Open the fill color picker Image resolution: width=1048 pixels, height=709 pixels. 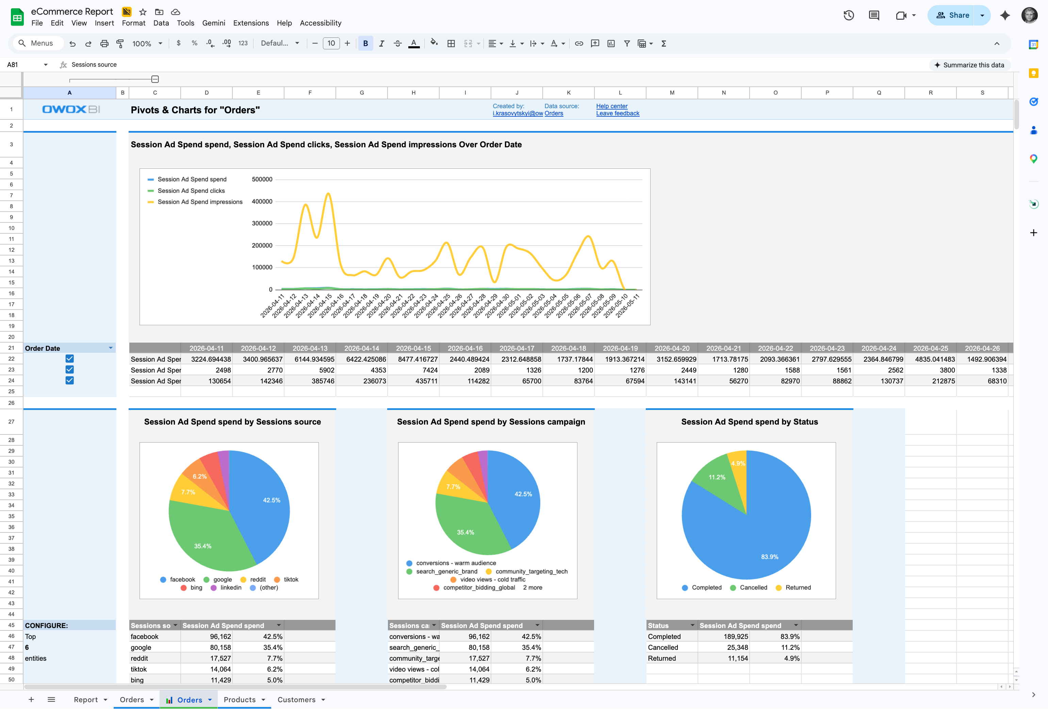(434, 43)
